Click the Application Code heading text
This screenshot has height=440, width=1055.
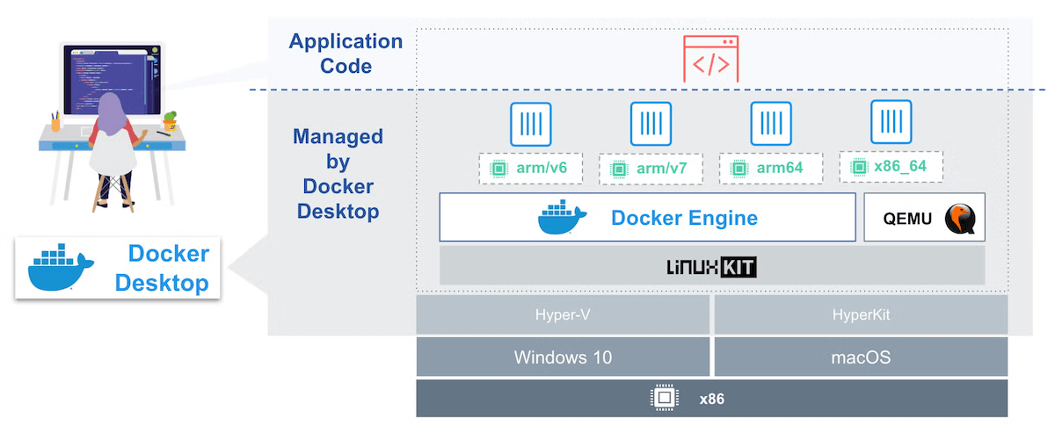[x=346, y=54]
